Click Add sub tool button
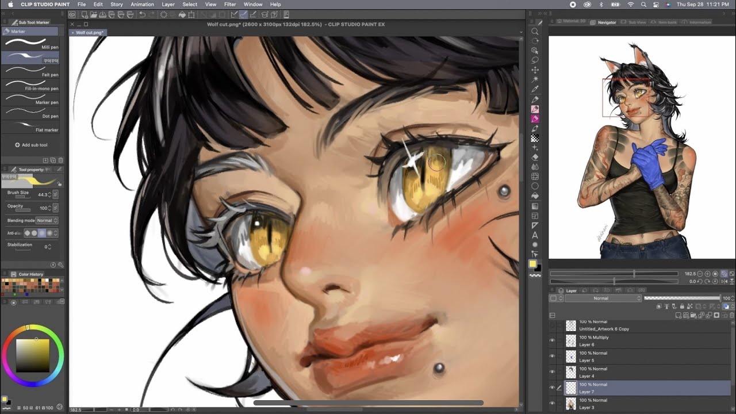Image resolution: width=736 pixels, height=414 pixels. click(x=32, y=145)
